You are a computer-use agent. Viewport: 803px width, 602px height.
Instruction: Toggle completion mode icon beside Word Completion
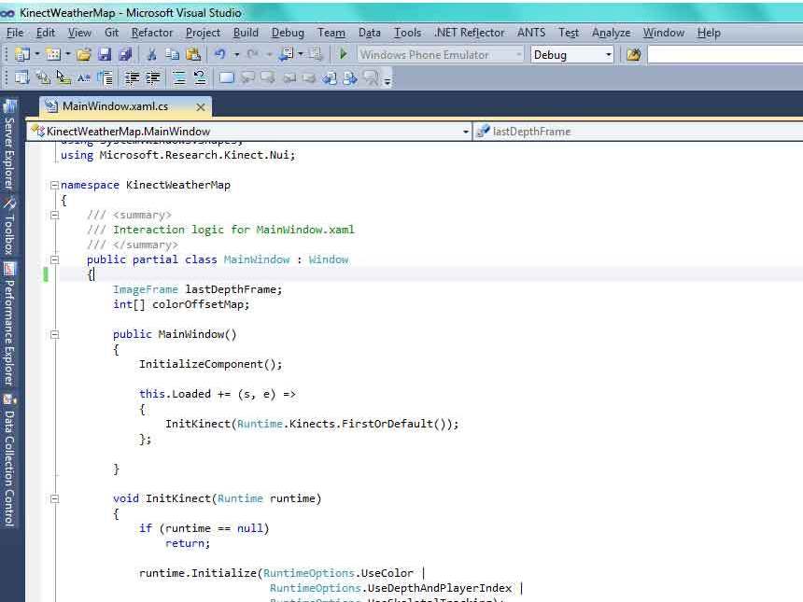pos(106,77)
